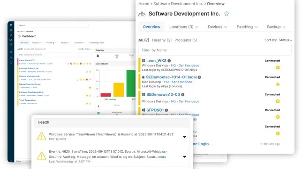Click top icon in dashboard dark sidebar
This screenshot has height=169, width=302.
[11, 25]
